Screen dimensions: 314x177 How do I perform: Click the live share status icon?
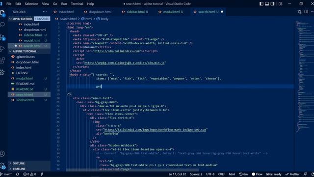pos(42,174)
